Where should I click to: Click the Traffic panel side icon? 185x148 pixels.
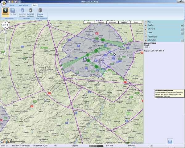tap(182, 33)
